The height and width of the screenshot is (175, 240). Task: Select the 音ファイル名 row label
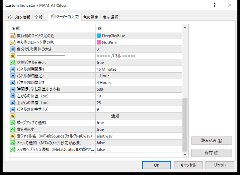click(x=55, y=136)
